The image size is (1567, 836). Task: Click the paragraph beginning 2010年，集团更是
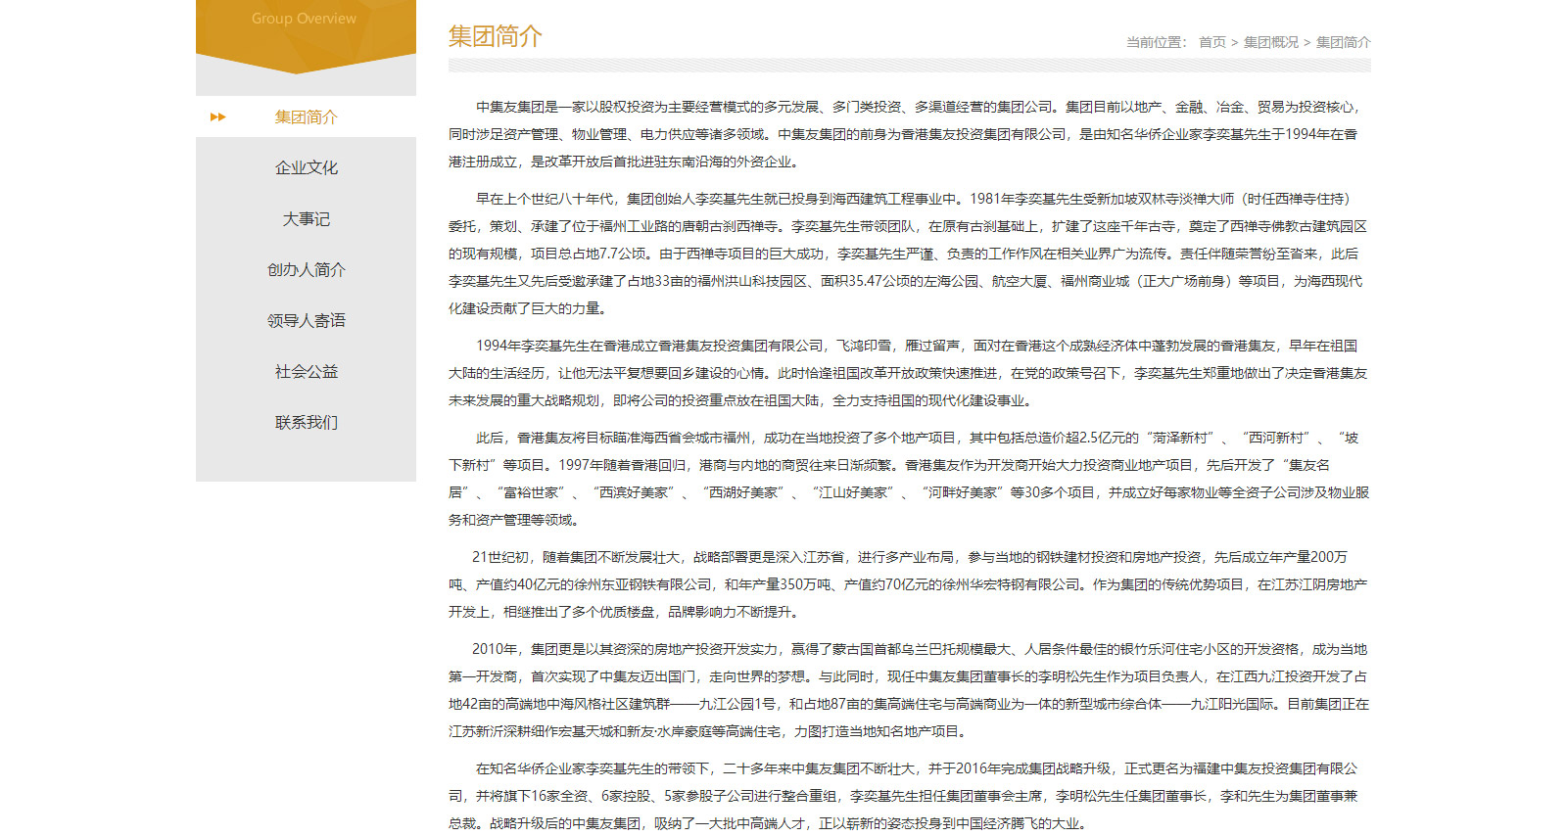[x=908, y=690]
